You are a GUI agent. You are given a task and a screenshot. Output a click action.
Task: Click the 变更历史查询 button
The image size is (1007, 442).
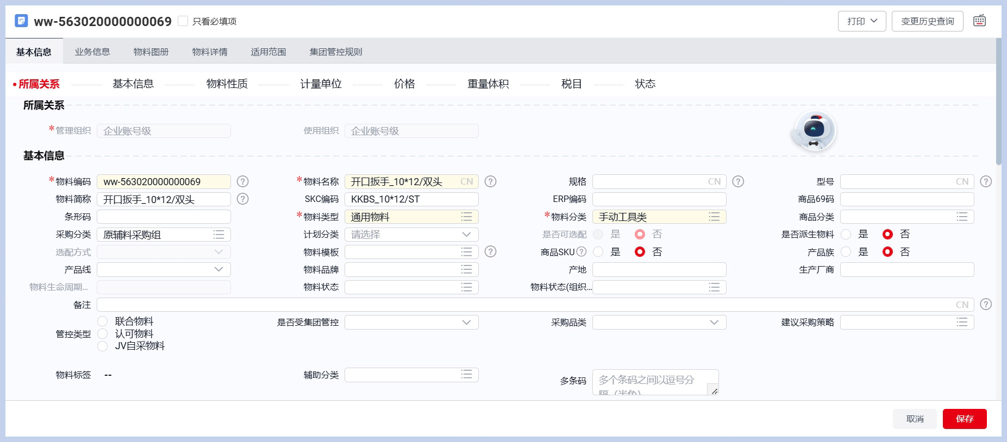[x=927, y=21]
